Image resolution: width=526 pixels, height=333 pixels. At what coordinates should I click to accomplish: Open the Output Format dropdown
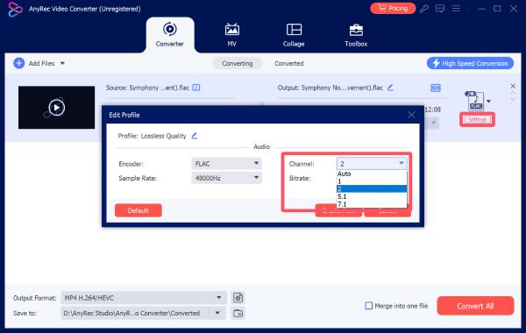pos(144,298)
